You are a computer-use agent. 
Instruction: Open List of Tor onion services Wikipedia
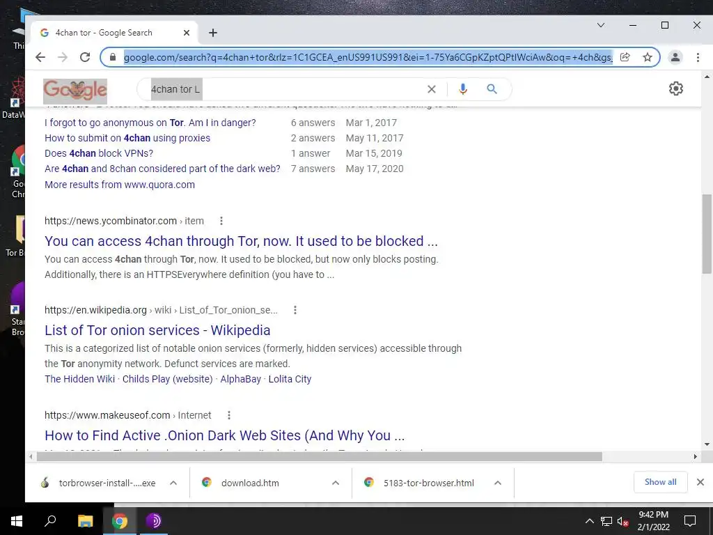[157, 330]
